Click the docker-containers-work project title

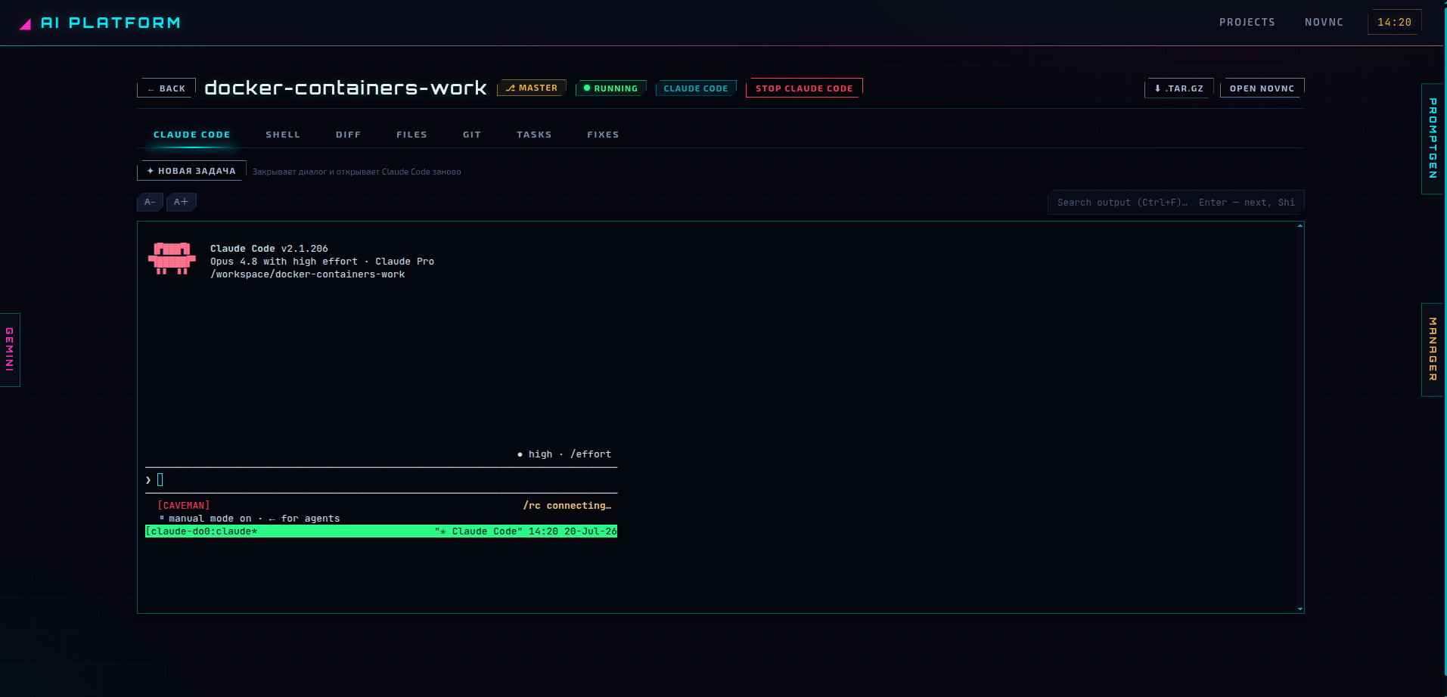coord(346,88)
